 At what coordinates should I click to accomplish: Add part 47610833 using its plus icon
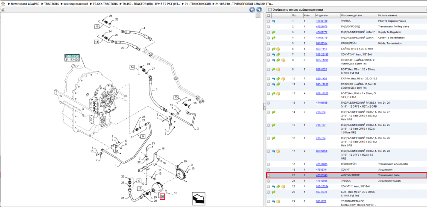click(269, 164)
